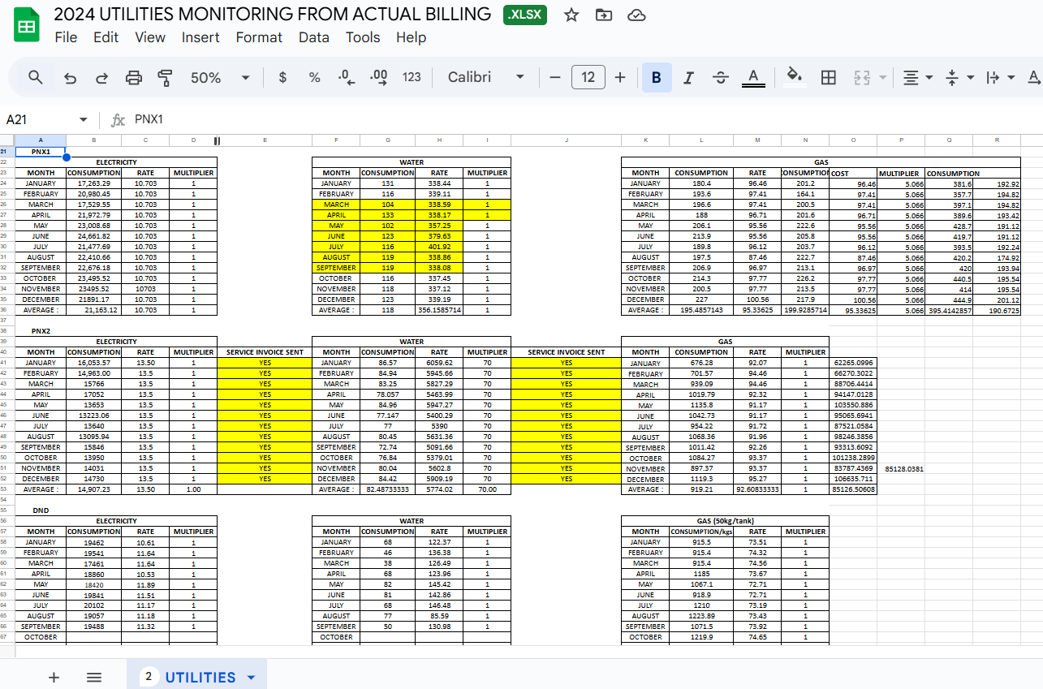1043x689 pixels.
Task: Decrease decimal places
Action: 347,77
